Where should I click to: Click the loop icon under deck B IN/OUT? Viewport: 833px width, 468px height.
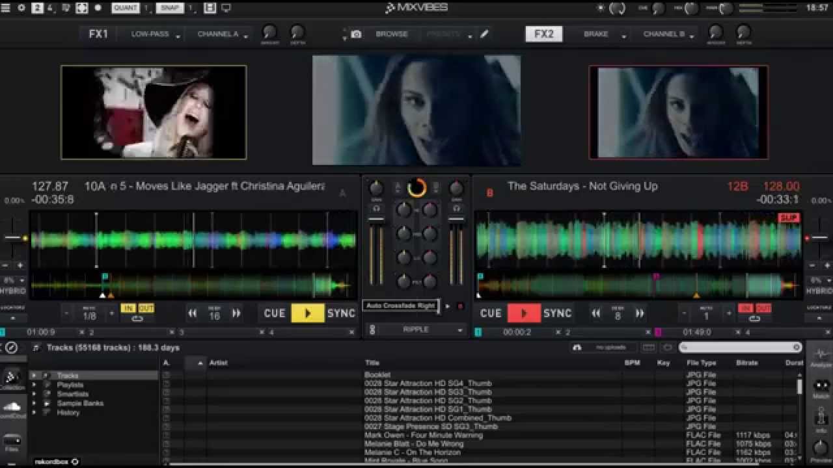coord(754,318)
